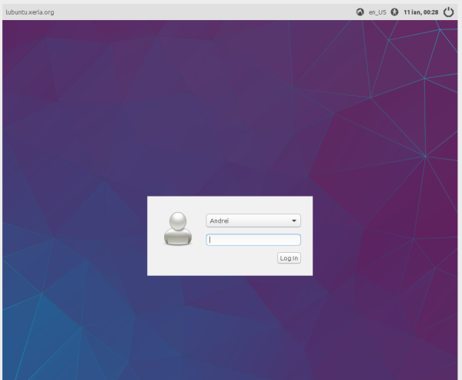Click the date and time indicator

pyautogui.click(x=420, y=12)
